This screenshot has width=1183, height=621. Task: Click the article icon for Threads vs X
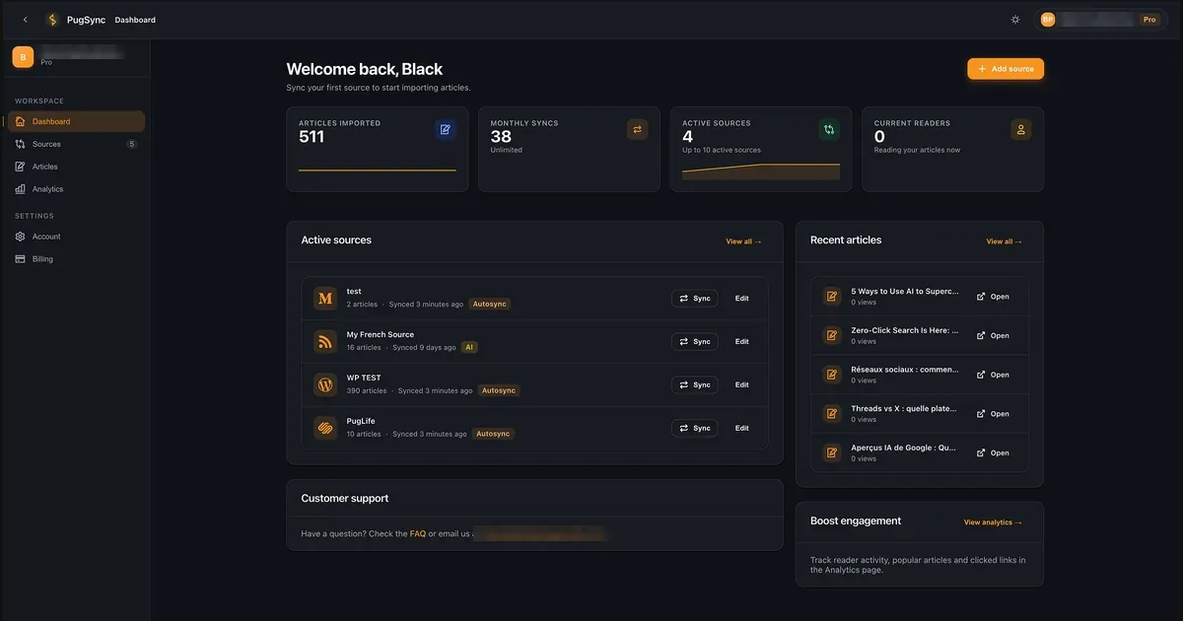point(832,414)
